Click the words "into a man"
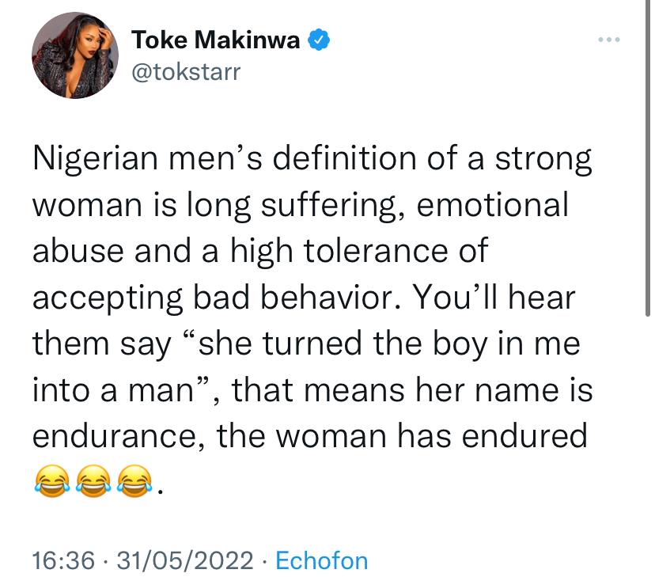The image size is (655, 577). pos(113,390)
